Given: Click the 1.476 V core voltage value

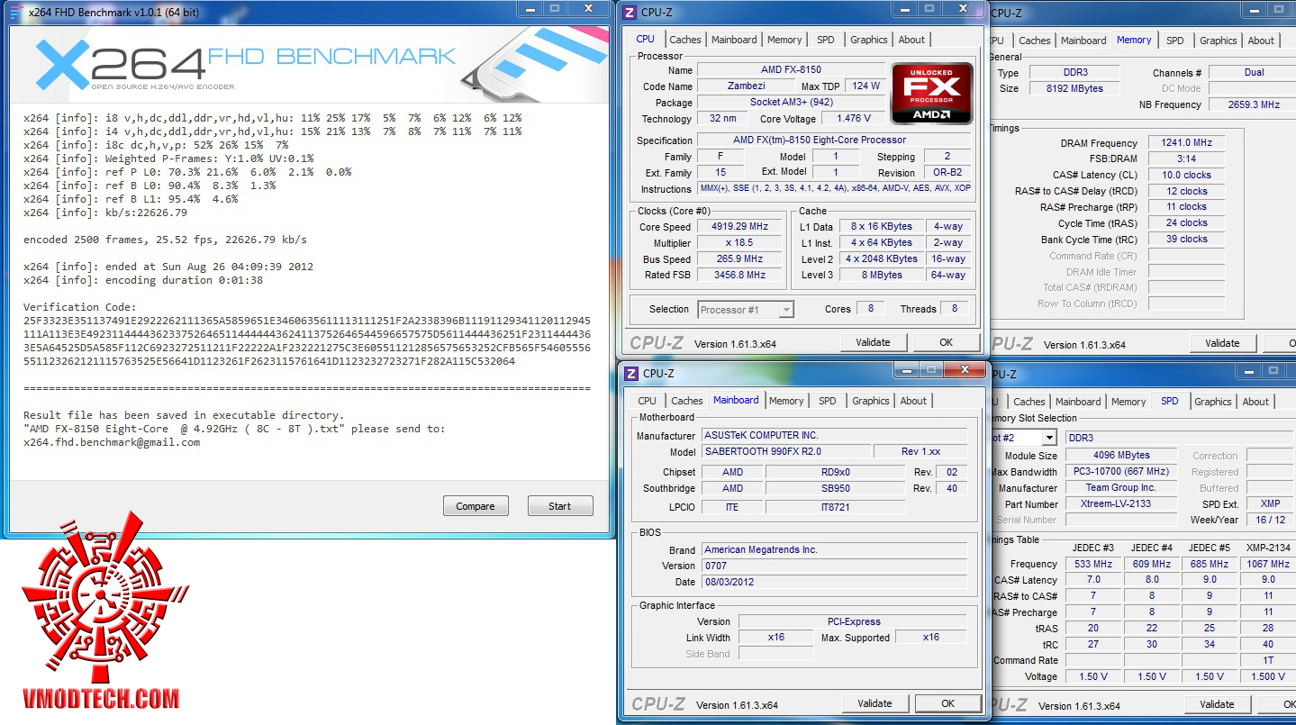Looking at the screenshot, I should click(x=854, y=119).
